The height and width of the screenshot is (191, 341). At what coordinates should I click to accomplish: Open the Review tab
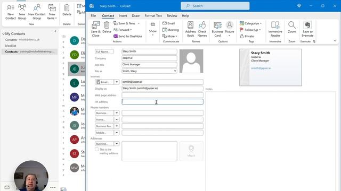coord(172,15)
